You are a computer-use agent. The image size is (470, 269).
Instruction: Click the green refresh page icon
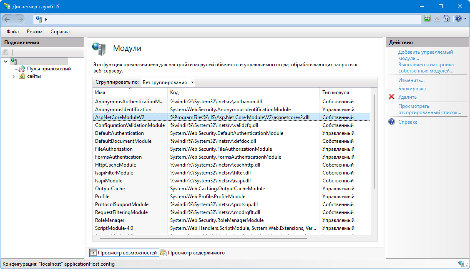tap(427, 19)
